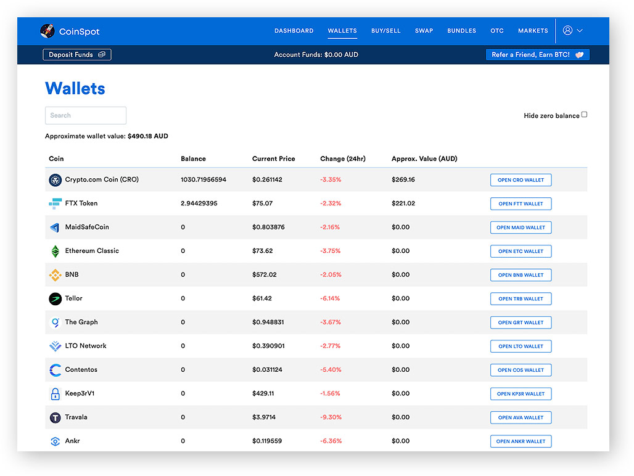Screen dimensions: 634x476
Task: Open the LTO wallet
Action: 521,347
